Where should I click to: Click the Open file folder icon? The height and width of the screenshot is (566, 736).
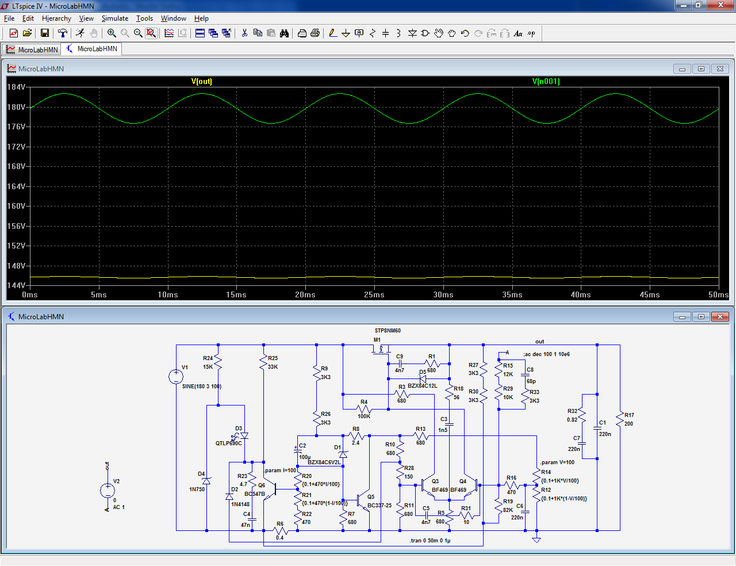(x=27, y=33)
